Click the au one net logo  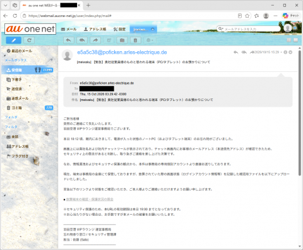(x=30, y=29)
